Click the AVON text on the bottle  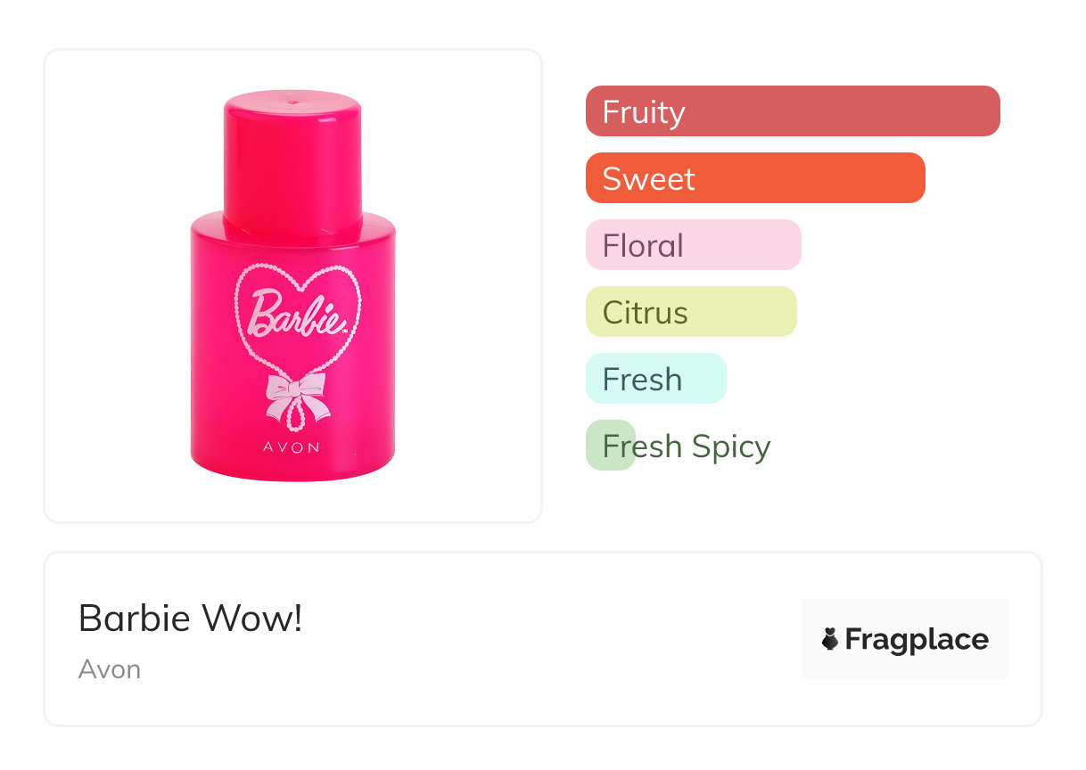pos(292,447)
